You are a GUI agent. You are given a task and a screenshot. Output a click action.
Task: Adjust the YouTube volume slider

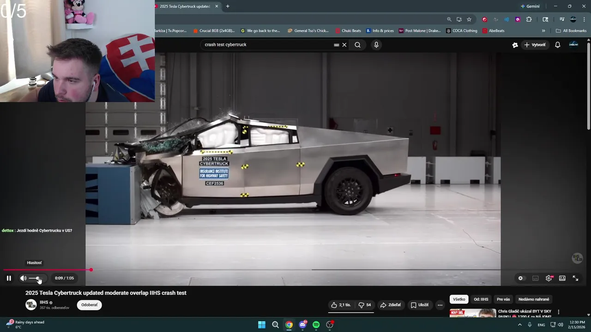click(x=36, y=278)
